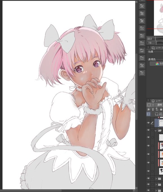The height and width of the screenshot is (192, 163).
Task: Open the Layer panel hamburger menu
Action: pos(148,101)
